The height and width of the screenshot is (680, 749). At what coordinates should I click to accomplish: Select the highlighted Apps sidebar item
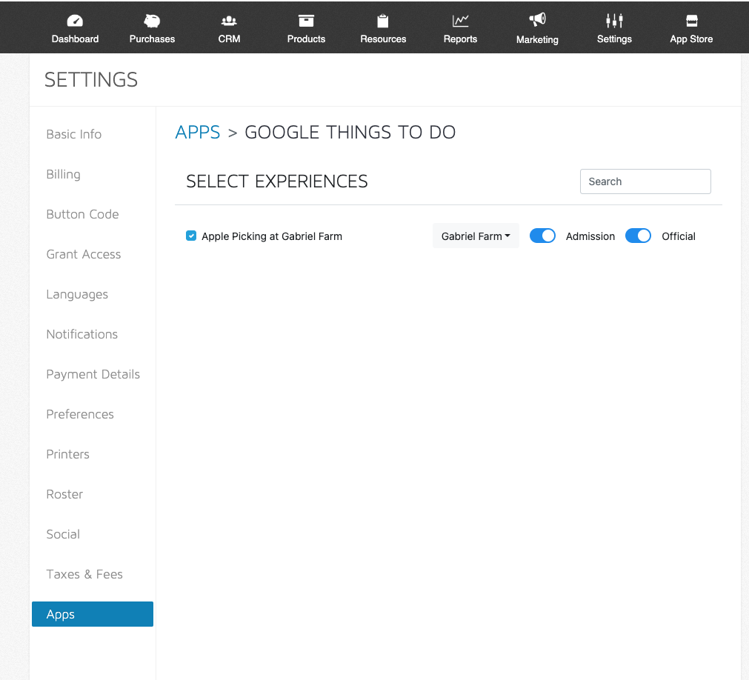pyautogui.click(x=93, y=614)
